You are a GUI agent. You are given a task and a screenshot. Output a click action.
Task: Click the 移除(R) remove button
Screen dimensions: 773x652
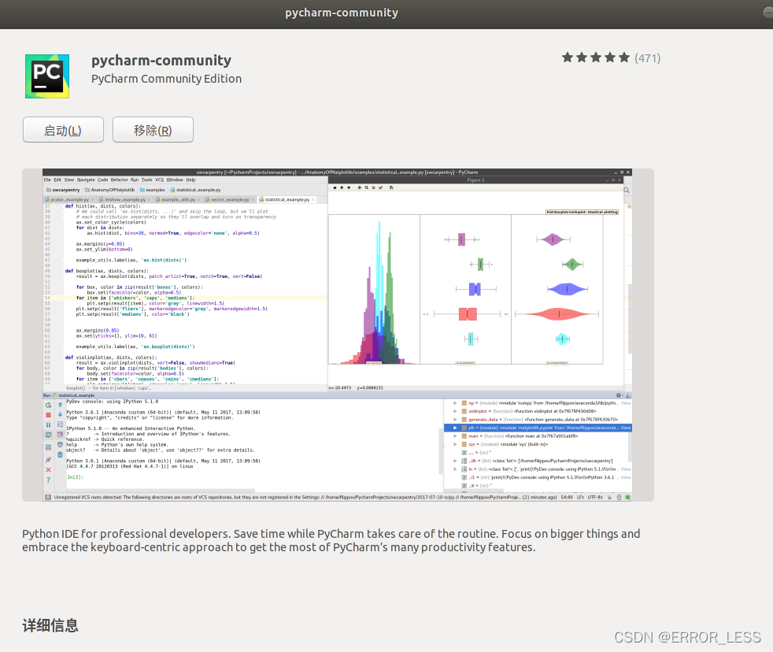point(153,130)
